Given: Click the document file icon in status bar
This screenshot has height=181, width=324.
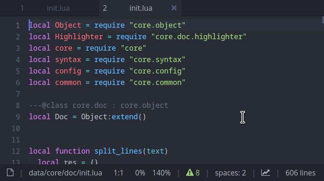Looking at the screenshot, I should (10, 173).
